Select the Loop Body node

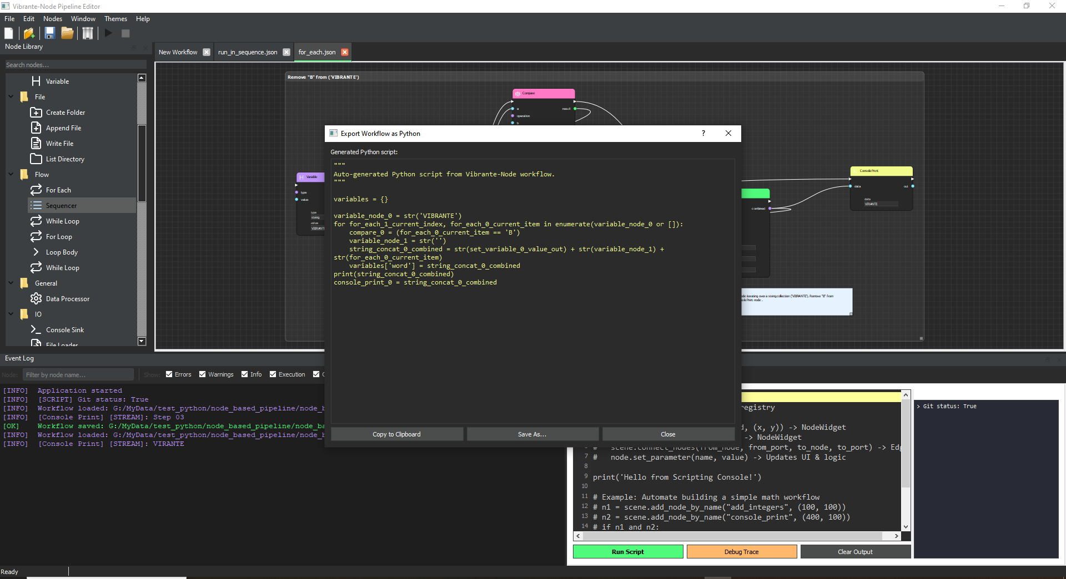[x=62, y=252]
